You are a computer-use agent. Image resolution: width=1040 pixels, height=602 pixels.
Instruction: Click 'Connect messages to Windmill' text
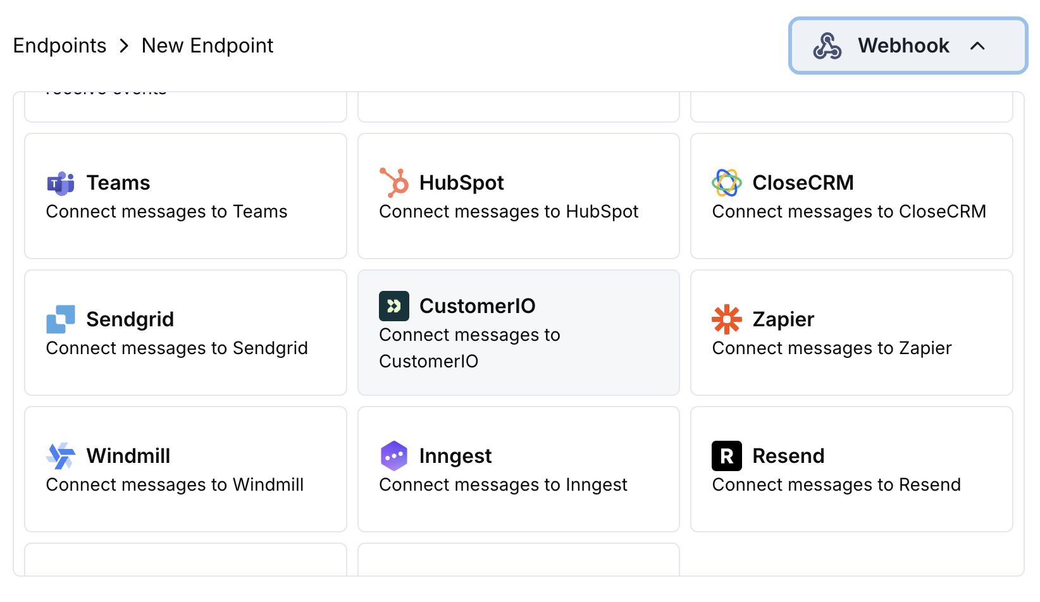pos(175,485)
